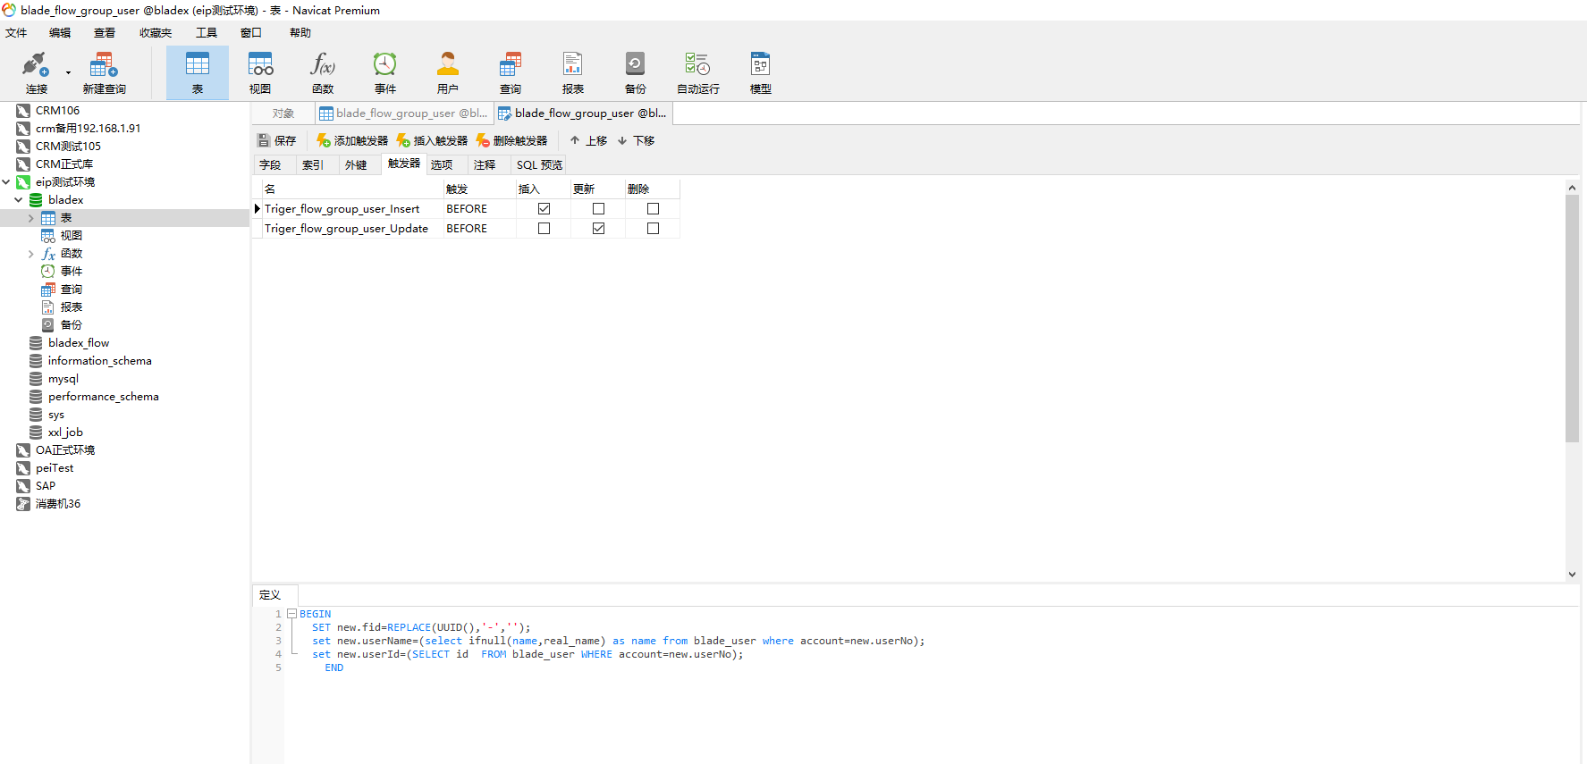
Task: Switch to the 对象 tab
Action: coord(283,113)
